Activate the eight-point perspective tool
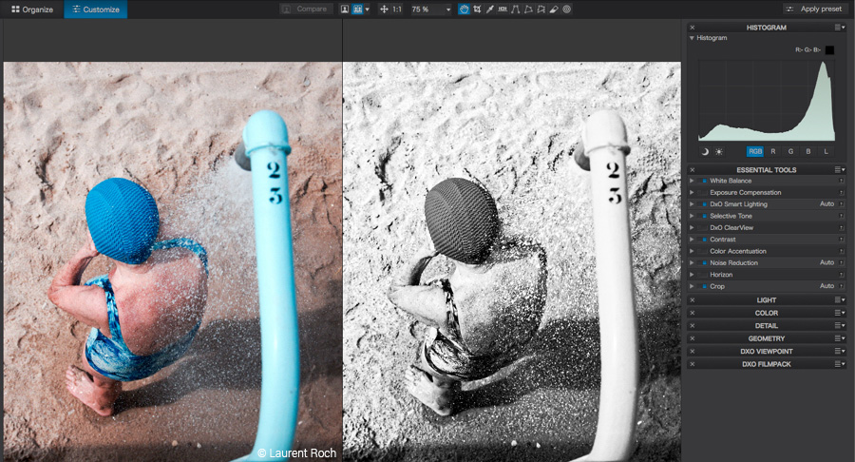The image size is (855, 462). click(x=541, y=10)
